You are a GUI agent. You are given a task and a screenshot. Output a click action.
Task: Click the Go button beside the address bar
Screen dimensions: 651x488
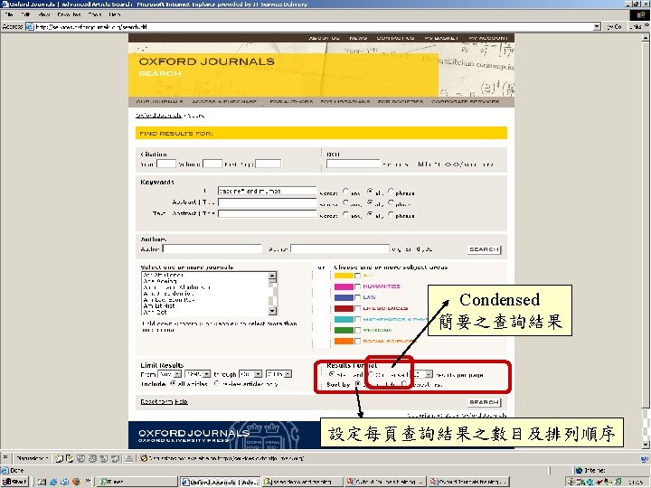click(615, 26)
